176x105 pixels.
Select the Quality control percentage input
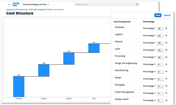click(x=160, y=100)
